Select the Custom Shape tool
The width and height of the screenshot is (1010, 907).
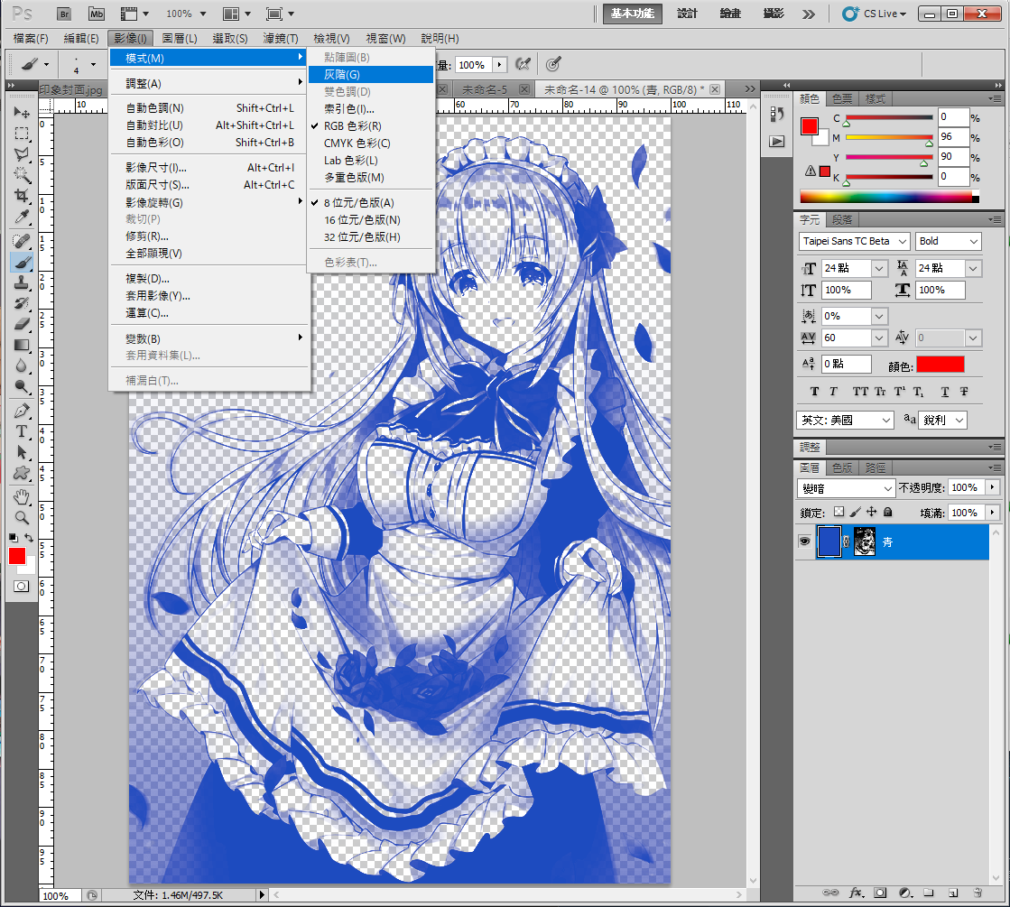coord(22,473)
